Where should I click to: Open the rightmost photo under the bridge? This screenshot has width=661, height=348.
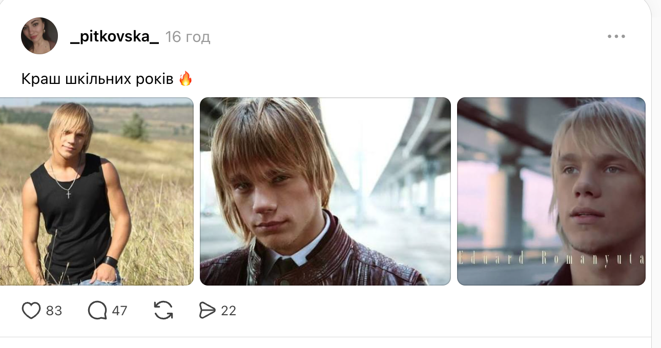click(551, 191)
